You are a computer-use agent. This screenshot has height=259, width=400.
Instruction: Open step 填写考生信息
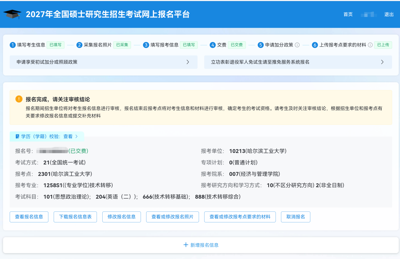coord(31,45)
